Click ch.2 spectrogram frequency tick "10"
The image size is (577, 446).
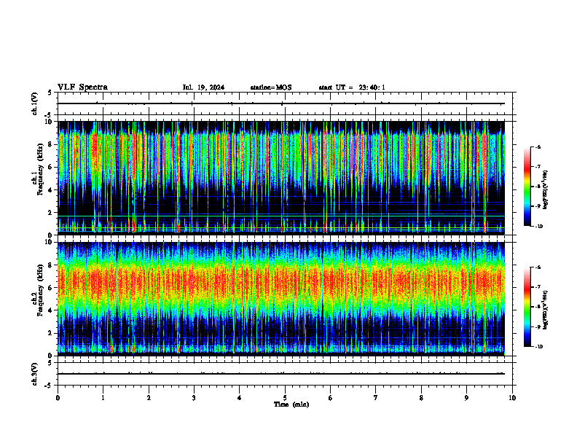click(x=48, y=242)
